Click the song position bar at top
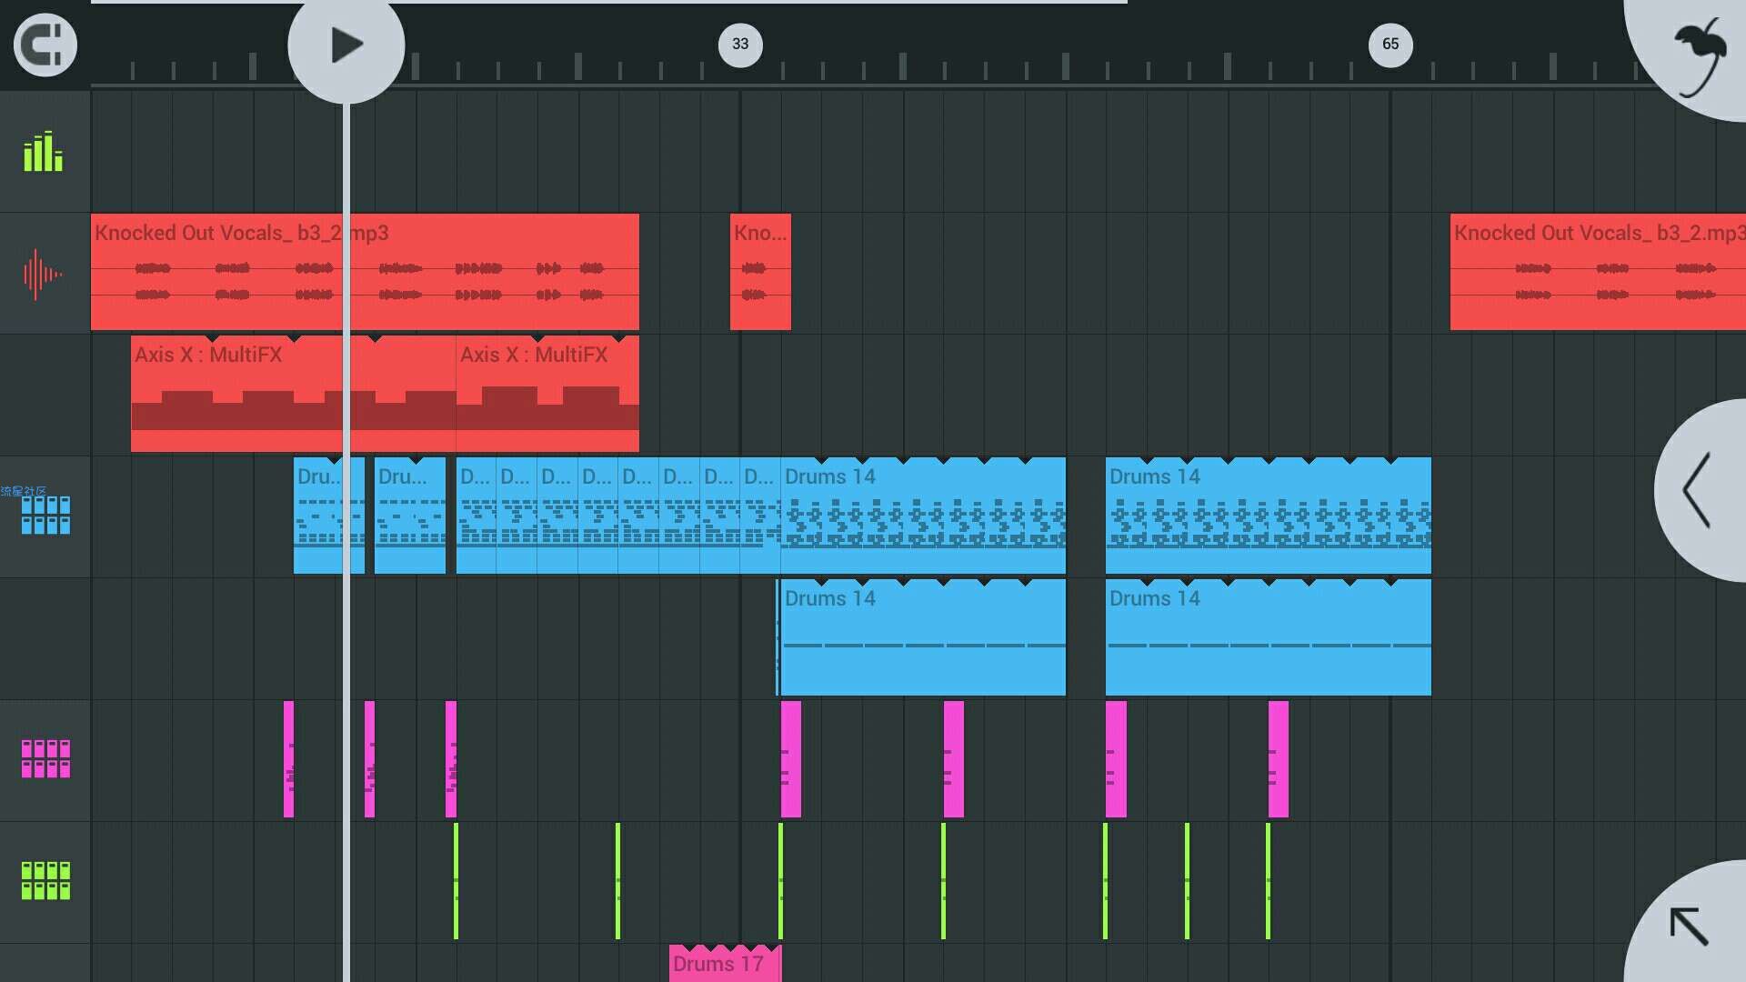 [x=609, y=2]
